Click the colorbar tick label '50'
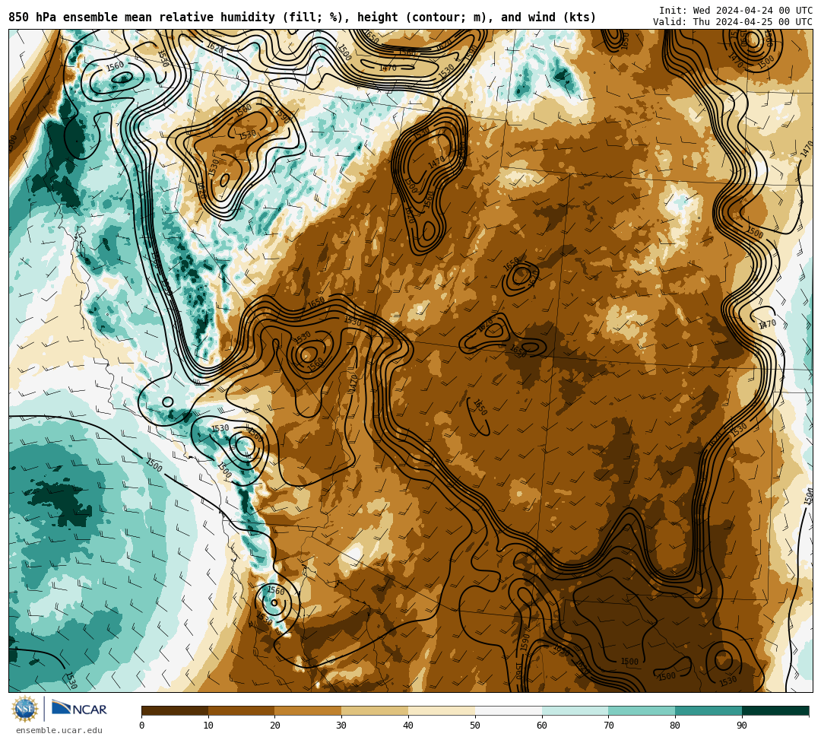 point(475,726)
